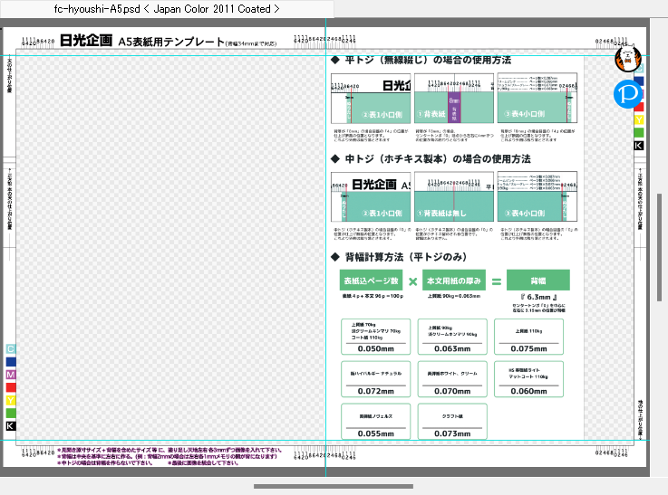Click the 日光企画 logo in header

pos(86,41)
